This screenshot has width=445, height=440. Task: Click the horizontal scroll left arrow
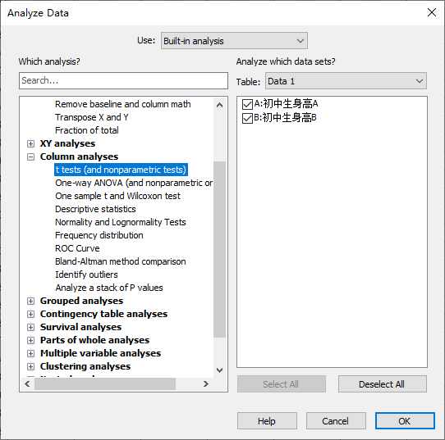[27, 384]
